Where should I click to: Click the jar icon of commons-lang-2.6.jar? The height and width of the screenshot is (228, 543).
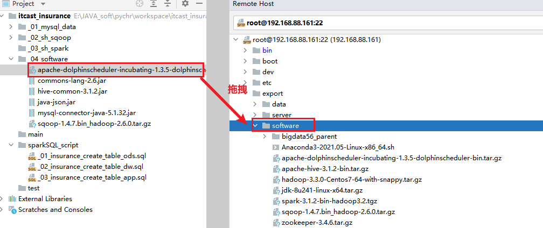pyautogui.click(x=32, y=81)
